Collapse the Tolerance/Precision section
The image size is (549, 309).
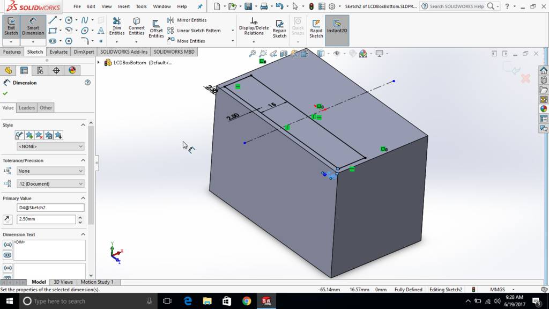[x=83, y=160]
